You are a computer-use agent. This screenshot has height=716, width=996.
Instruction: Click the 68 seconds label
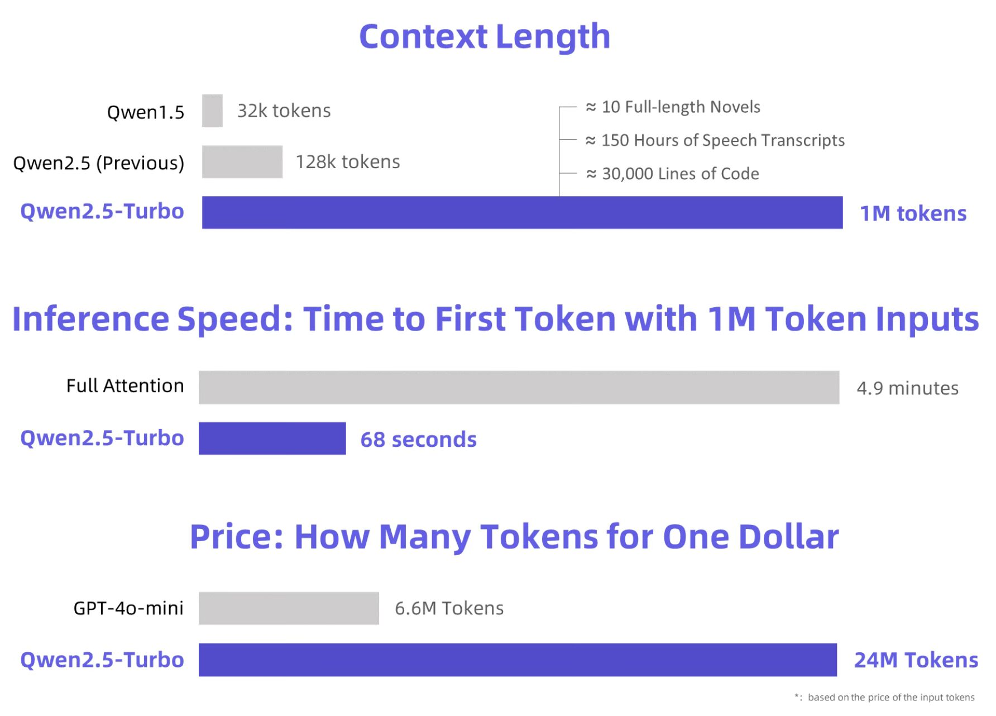pos(419,440)
